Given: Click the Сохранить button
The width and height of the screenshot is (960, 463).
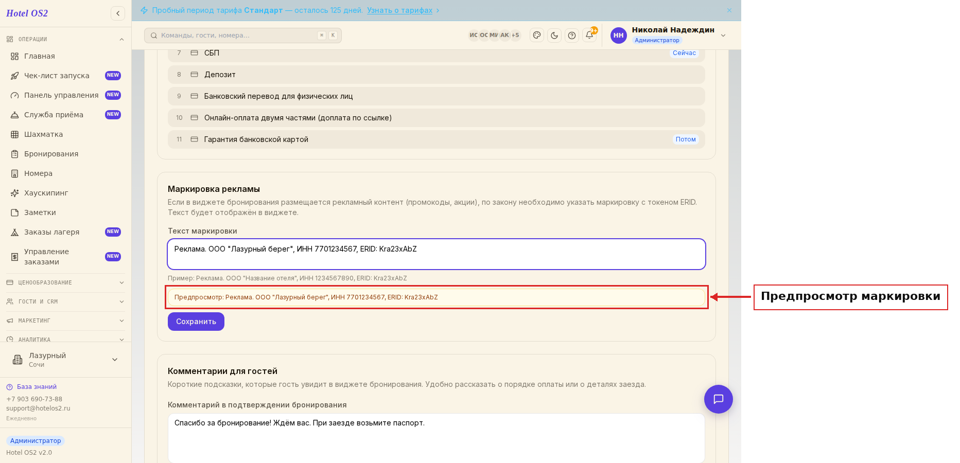Looking at the screenshot, I should tap(196, 322).
